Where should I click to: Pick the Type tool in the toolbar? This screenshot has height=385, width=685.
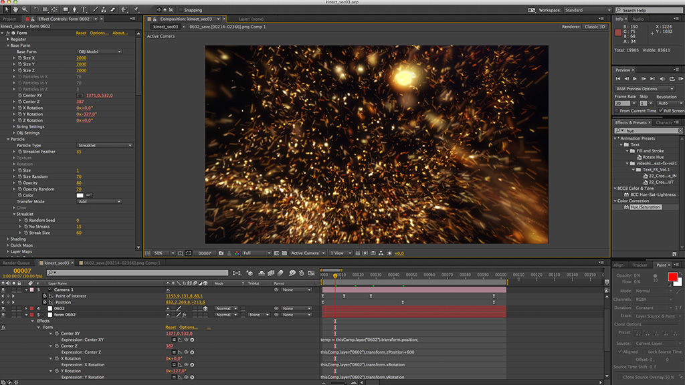(x=83, y=10)
